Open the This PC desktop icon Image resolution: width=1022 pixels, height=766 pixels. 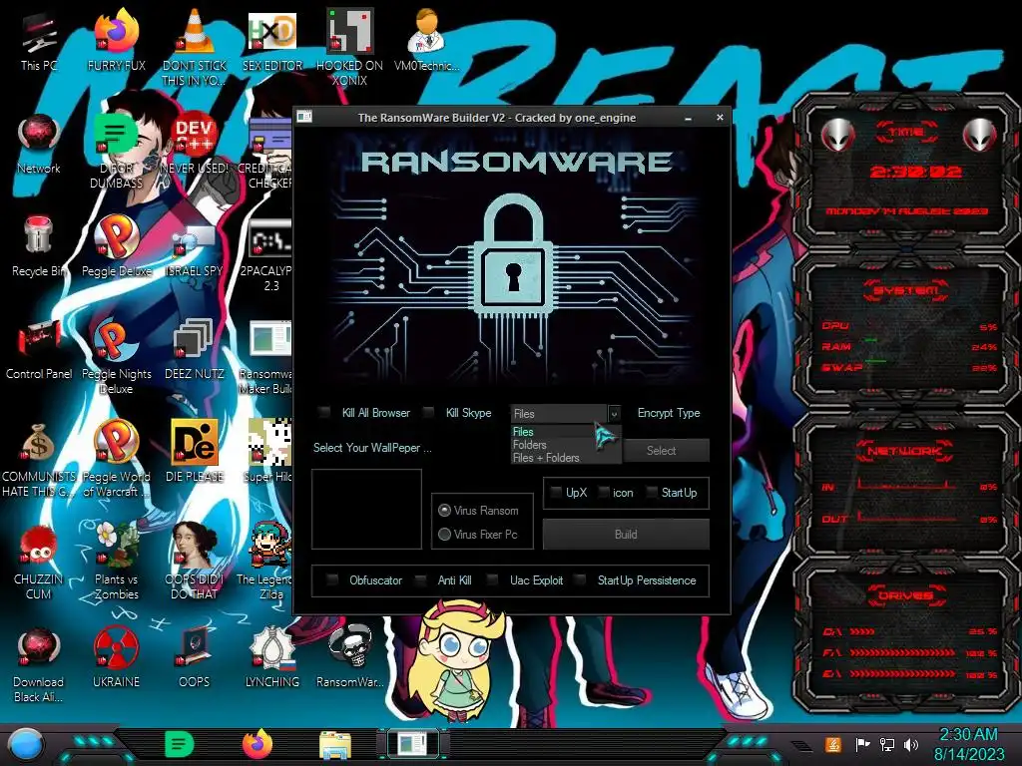click(39, 42)
